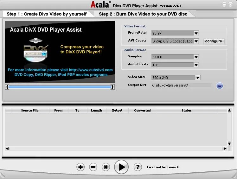This screenshot has height=179, width=237.
Task: Click the video preview panel
Action: point(60,52)
